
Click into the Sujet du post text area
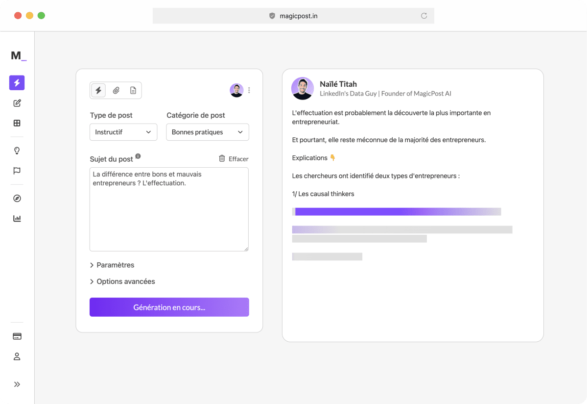[x=169, y=216]
